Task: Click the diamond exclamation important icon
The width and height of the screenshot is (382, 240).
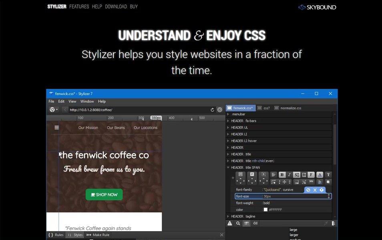Action: [322, 190]
